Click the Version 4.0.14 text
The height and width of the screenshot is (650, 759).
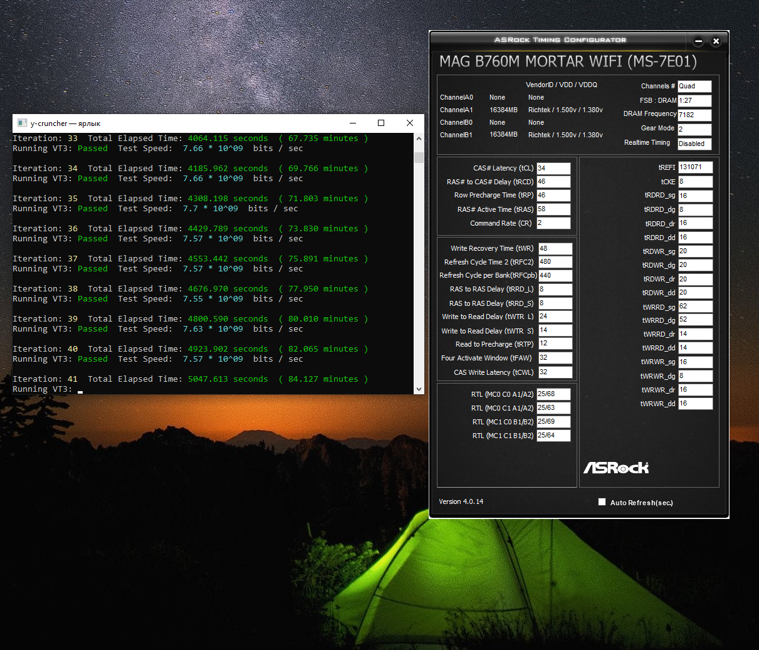tap(461, 501)
